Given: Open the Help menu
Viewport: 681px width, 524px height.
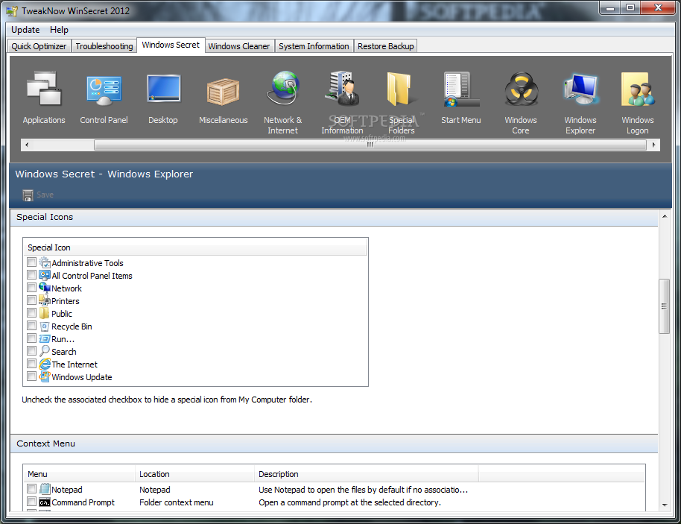Looking at the screenshot, I should 59,30.
